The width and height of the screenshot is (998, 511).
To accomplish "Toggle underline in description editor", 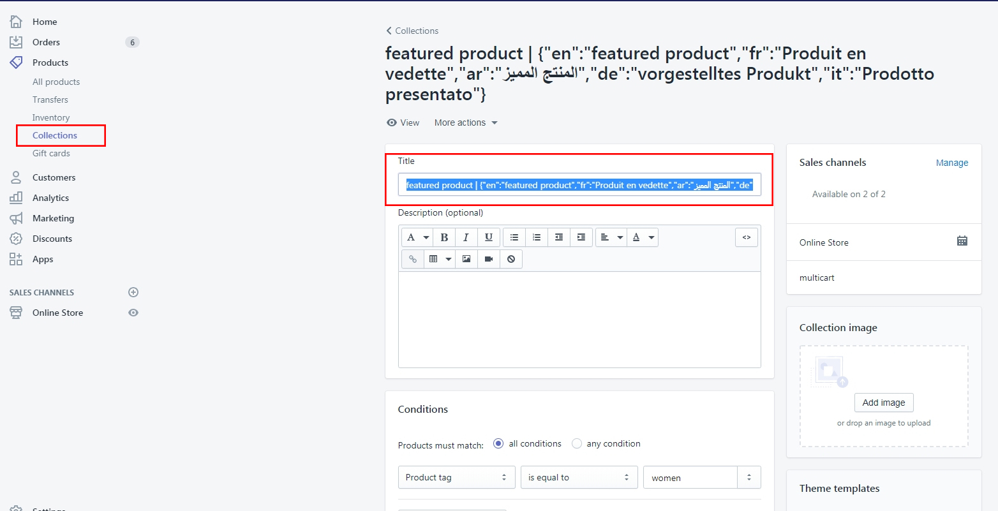I will coord(489,237).
